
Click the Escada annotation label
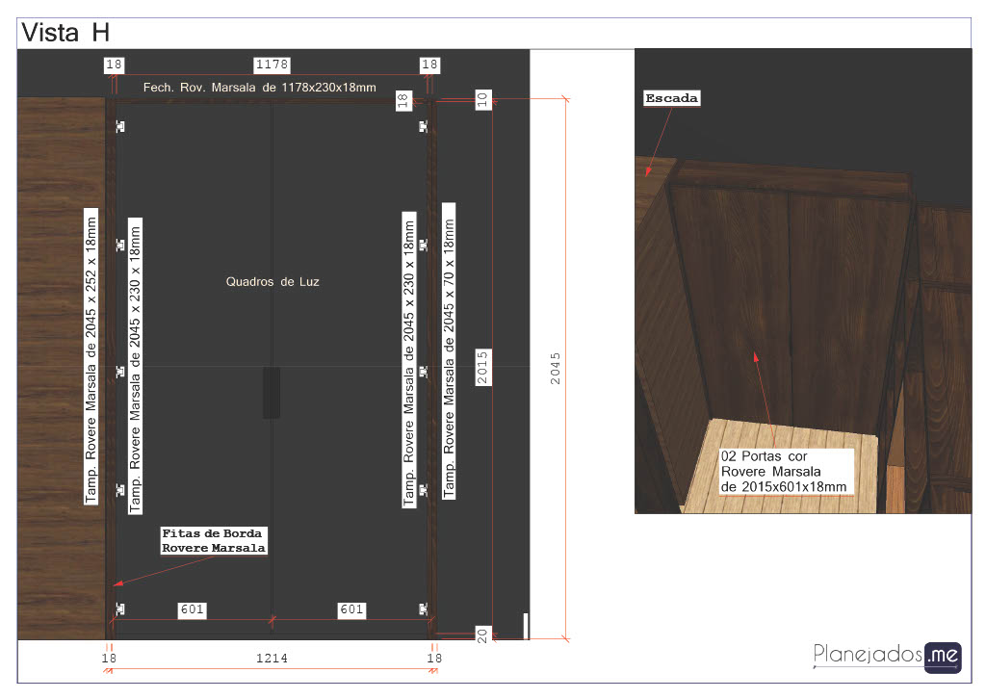671,98
